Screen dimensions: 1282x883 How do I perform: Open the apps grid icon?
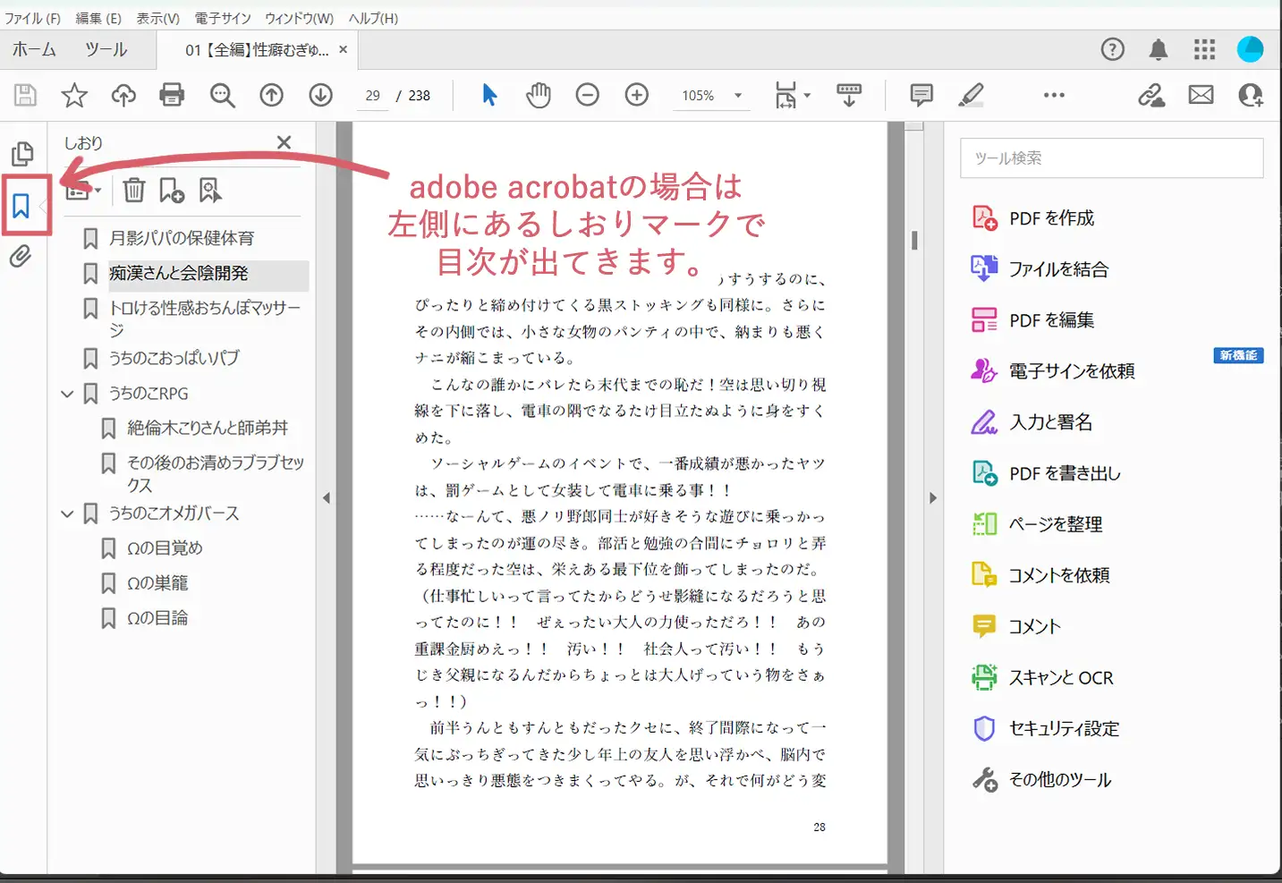[x=1204, y=49]
